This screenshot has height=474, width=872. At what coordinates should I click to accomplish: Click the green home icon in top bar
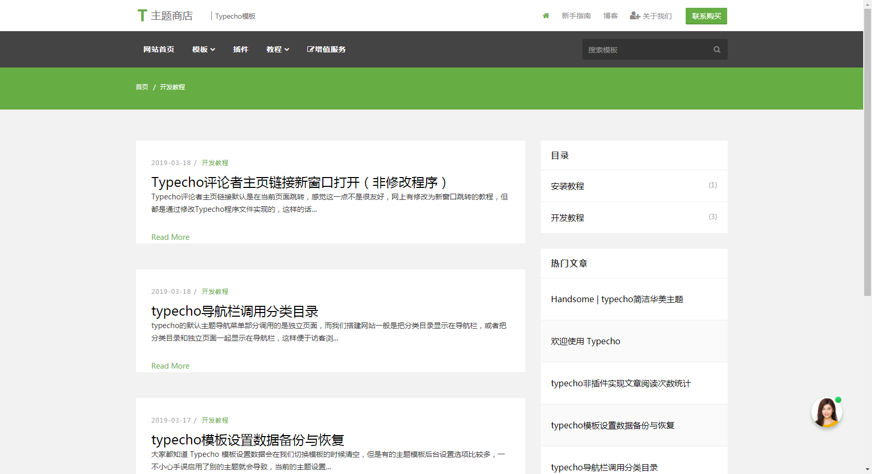pyautogui.click(x=546, y=16)
